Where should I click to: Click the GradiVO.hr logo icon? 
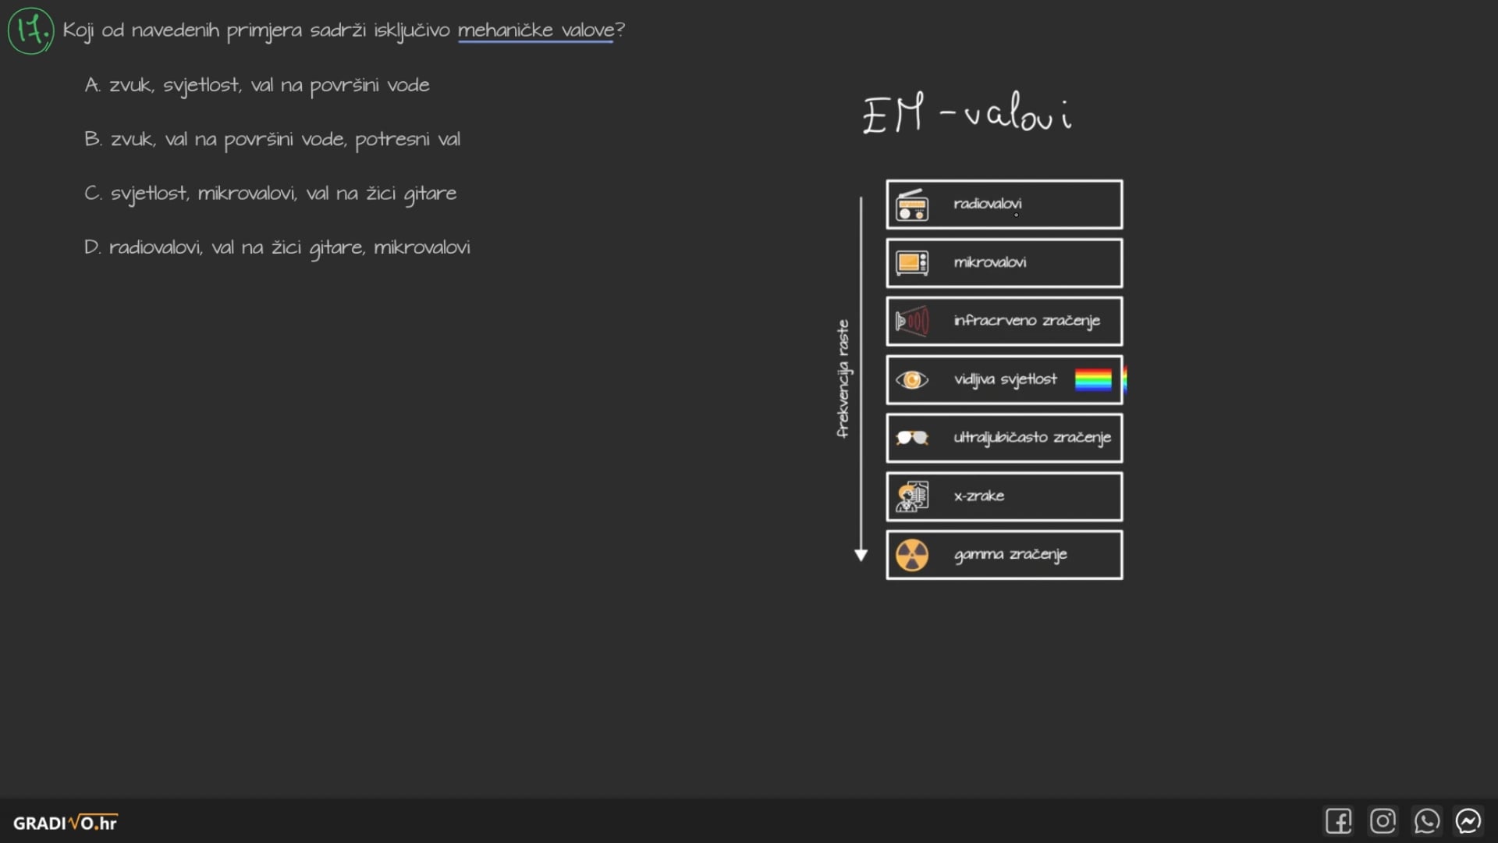(x=65, y=823)
